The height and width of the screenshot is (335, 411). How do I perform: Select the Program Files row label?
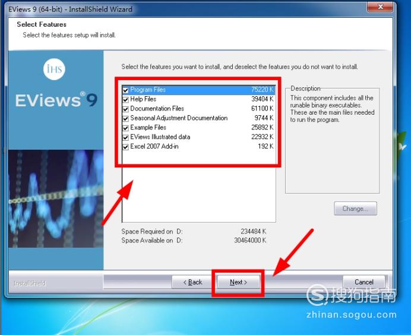(x=148, y=90)
